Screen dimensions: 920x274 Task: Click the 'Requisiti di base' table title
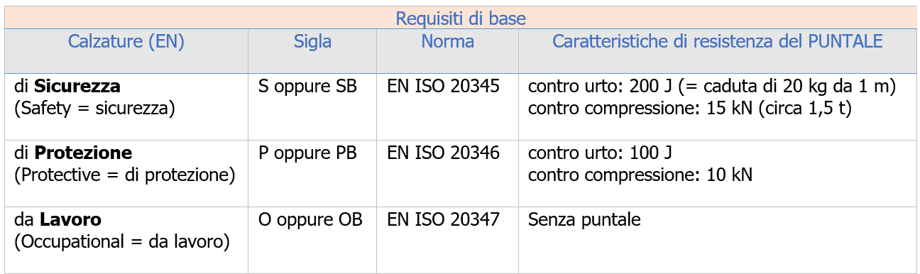pos(460,18)
